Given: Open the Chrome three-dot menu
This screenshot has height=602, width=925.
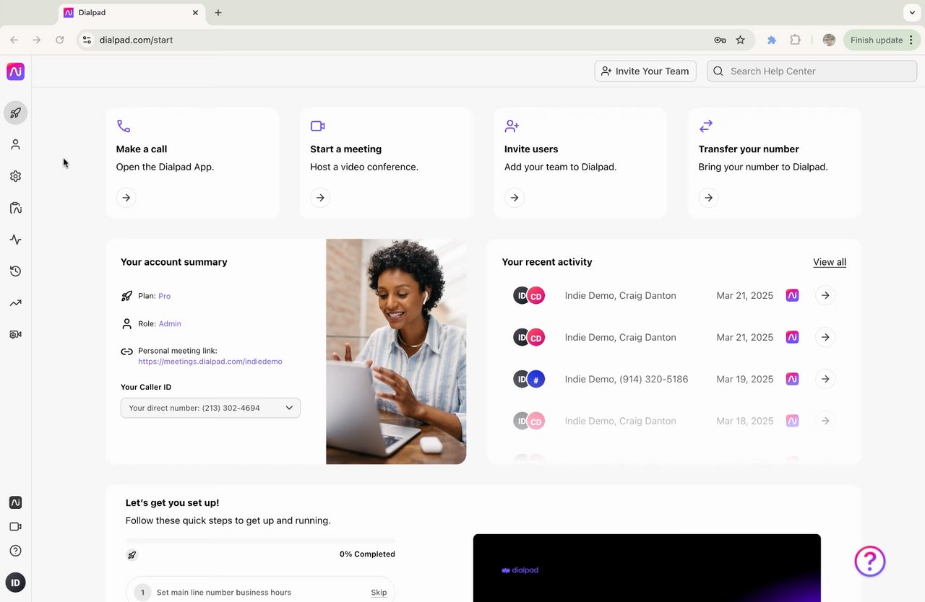Looking at the screenshot, I should tap(912, 40).
